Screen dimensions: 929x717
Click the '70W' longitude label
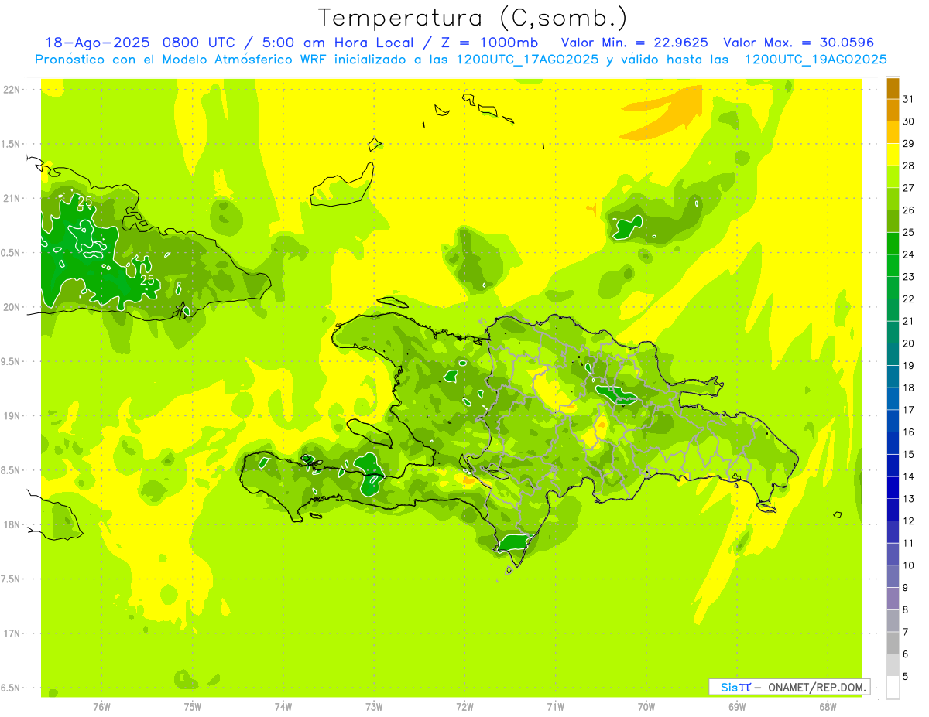[x=646, y=707]
